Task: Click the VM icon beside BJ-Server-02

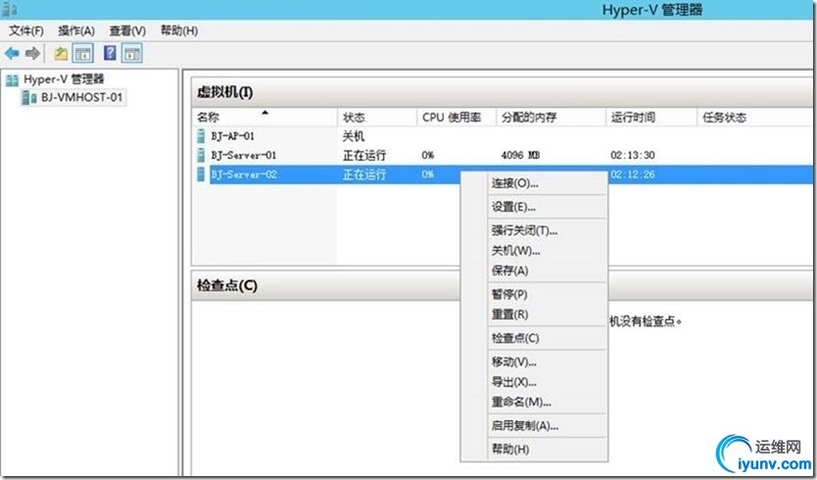Action: click(x=201, y=174)
